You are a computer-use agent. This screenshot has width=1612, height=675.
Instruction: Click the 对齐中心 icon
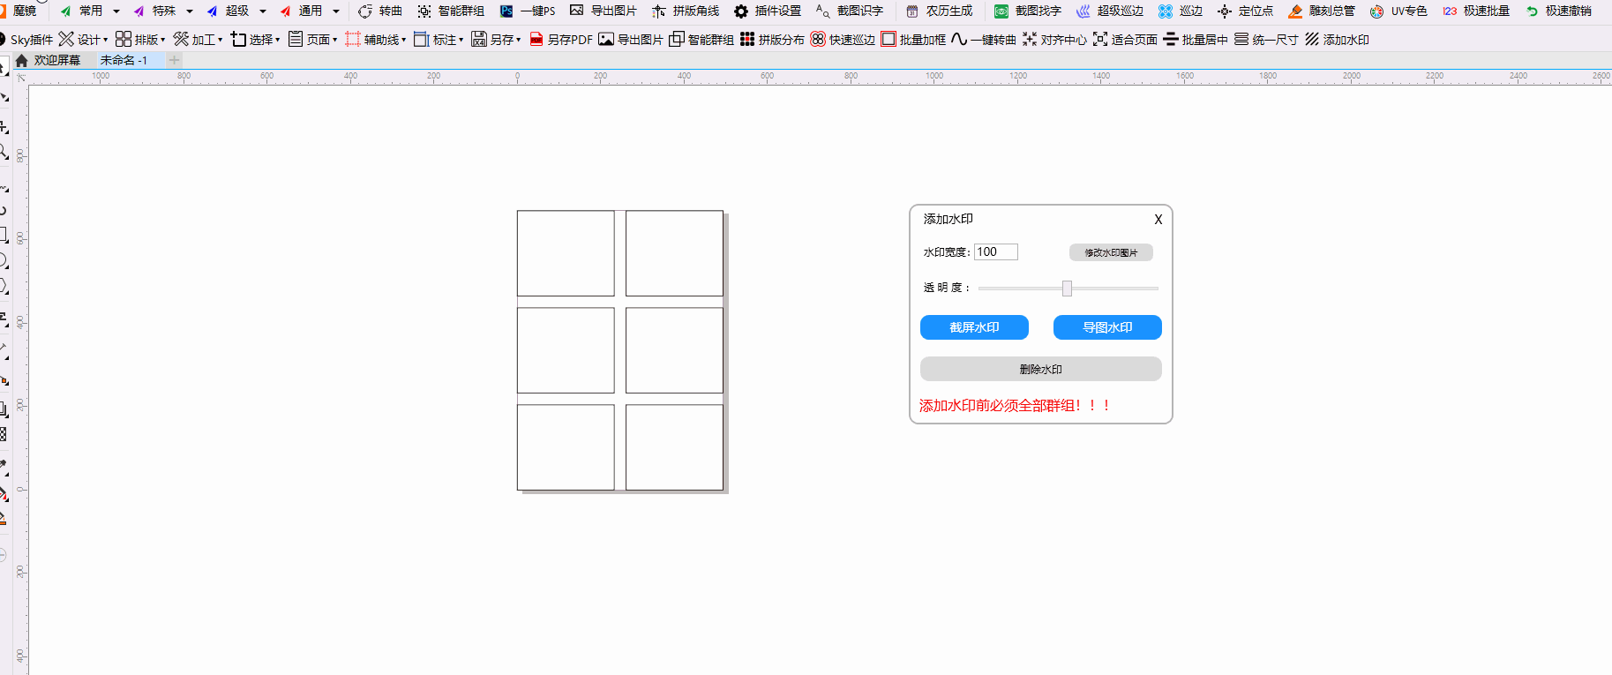click(x=1030, y=39)
